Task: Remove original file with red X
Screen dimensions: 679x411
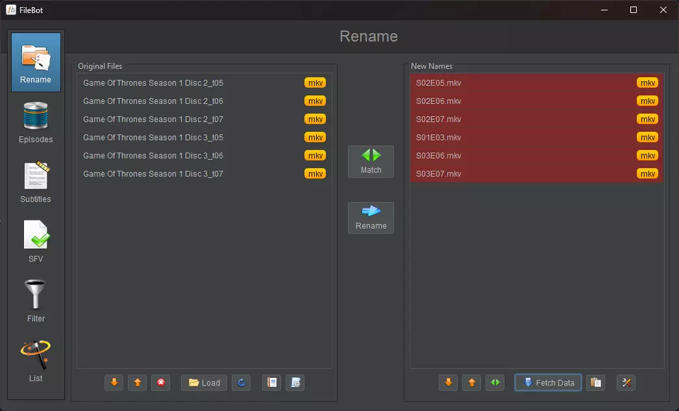Action: (x=160, y=383)
